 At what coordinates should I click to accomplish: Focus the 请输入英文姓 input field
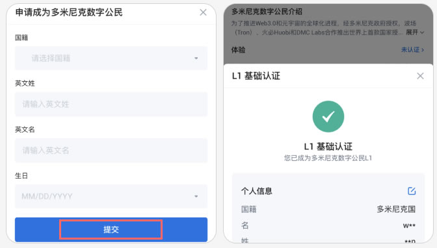111,104
